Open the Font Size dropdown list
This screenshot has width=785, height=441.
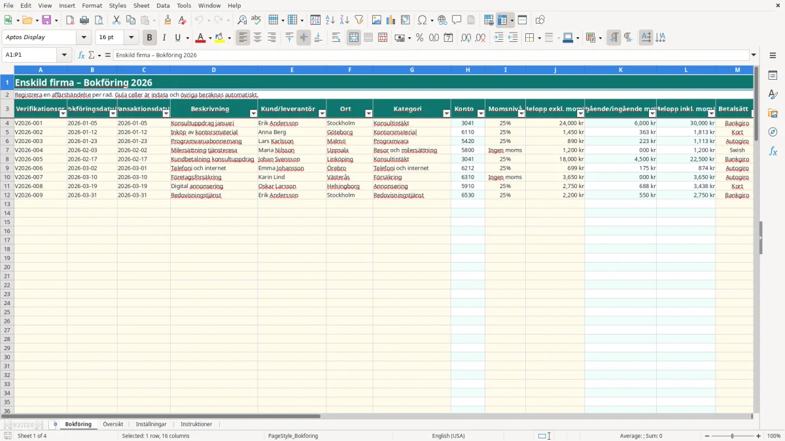131,38
